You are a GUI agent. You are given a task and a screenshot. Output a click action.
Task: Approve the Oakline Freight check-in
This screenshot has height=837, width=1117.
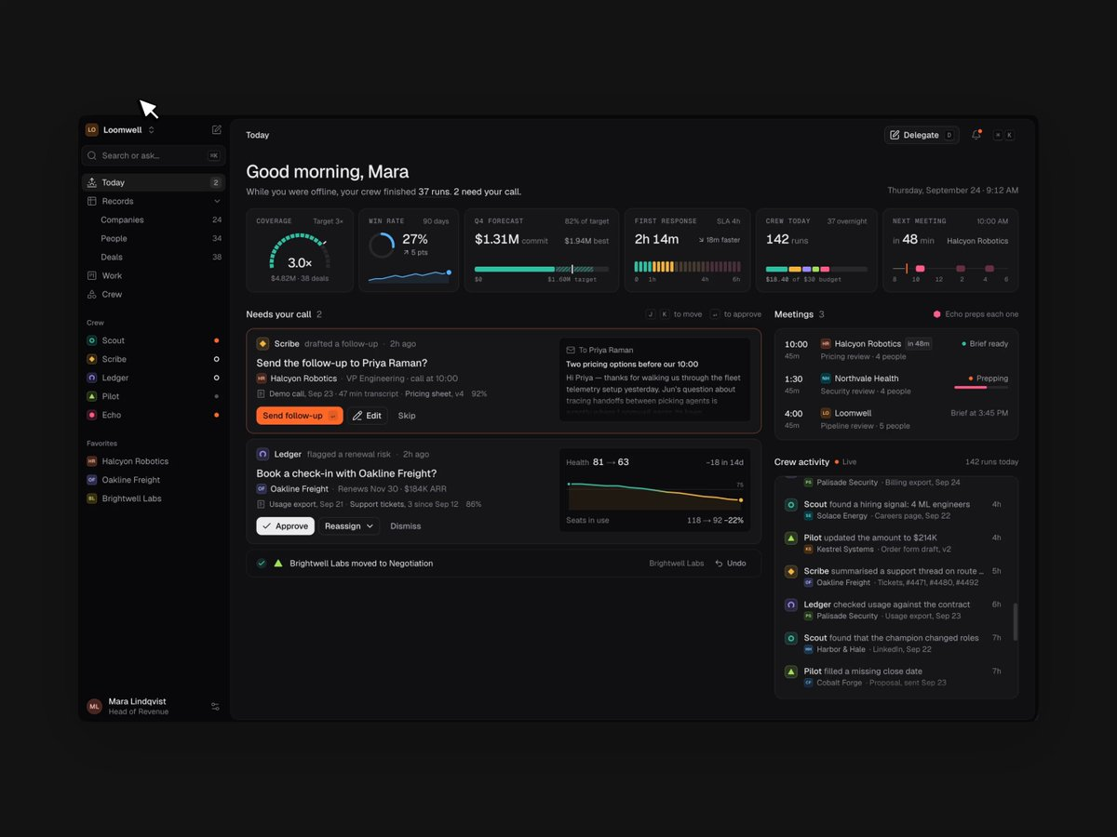pos(286,526)
